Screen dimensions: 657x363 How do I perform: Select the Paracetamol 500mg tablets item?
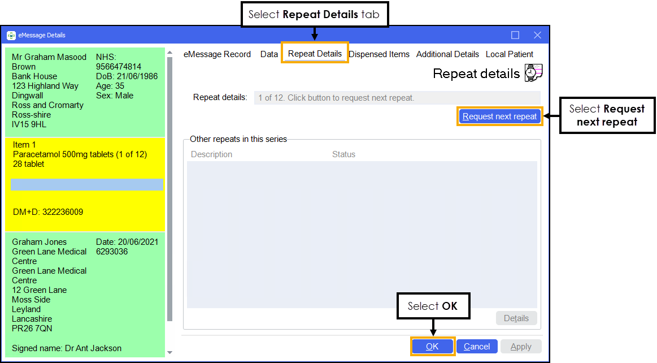pyautogui.click(x=80, y=154)
